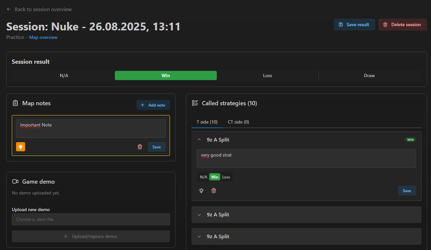Expand the second 9z A Split strategy
The height and width of the screenshot is (250, 431).
click(x=199, y=215)
